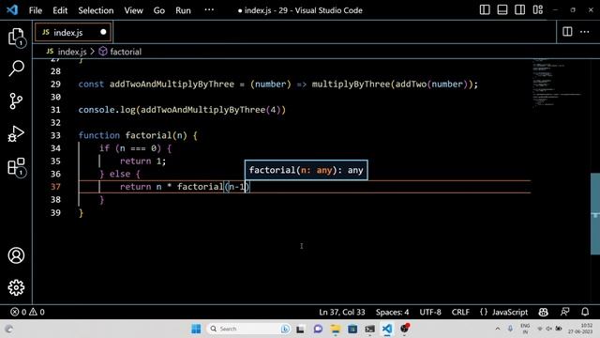
Task: Click the vertical scrollbar slider
Action: pyautogui.click(x=595, y=214)
